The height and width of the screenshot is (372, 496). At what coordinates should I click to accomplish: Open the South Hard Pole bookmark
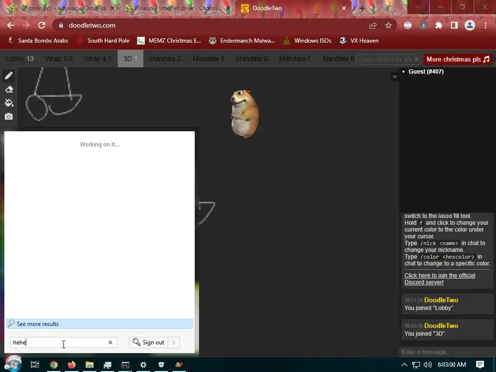click(x=104, y=41)
